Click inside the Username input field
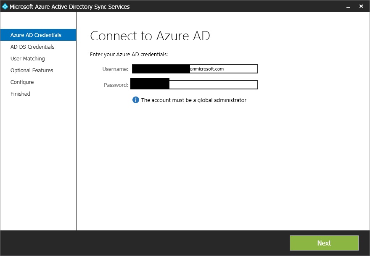Viewport: 370px width, 256px height. click(223, 69)
